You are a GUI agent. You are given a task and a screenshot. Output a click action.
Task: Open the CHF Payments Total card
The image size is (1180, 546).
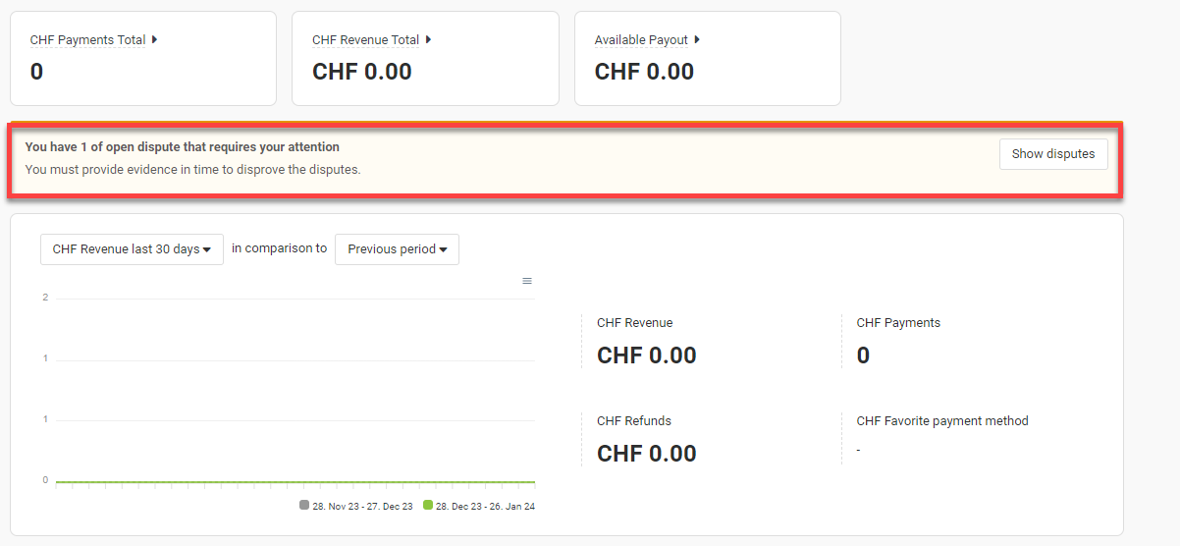point(143,59)
